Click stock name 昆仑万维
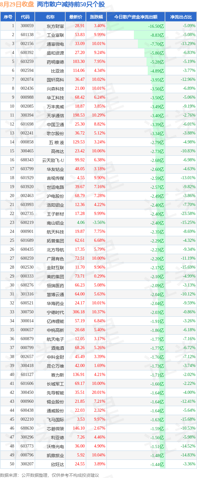The height and width of the screenshot is (478, 197). 55,366
